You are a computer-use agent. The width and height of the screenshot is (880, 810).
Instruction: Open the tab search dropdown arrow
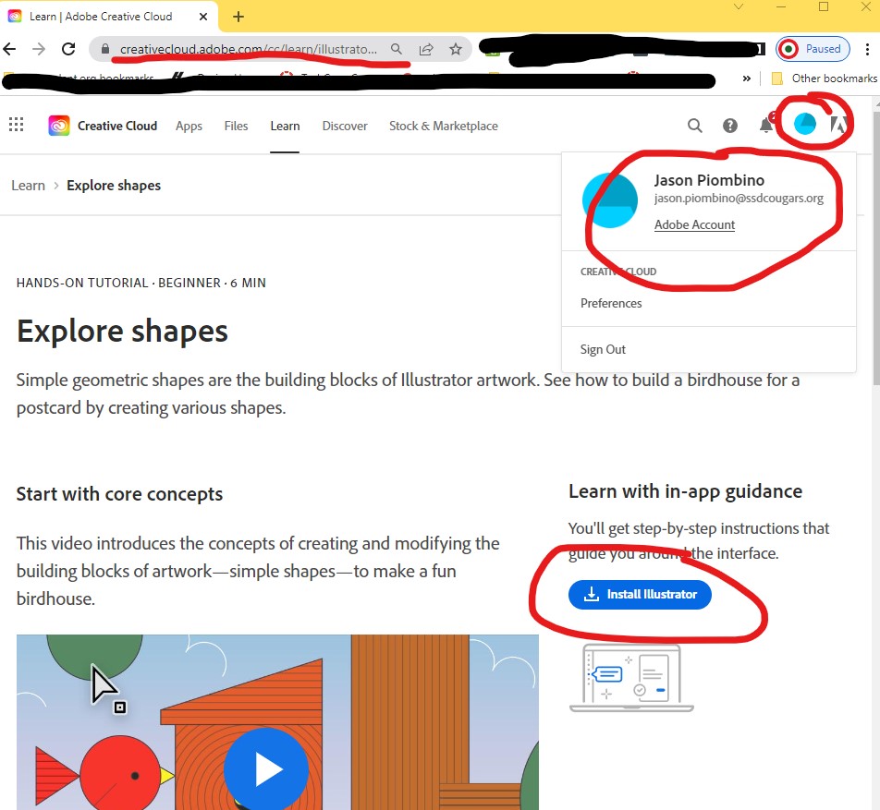click(739, 6)
